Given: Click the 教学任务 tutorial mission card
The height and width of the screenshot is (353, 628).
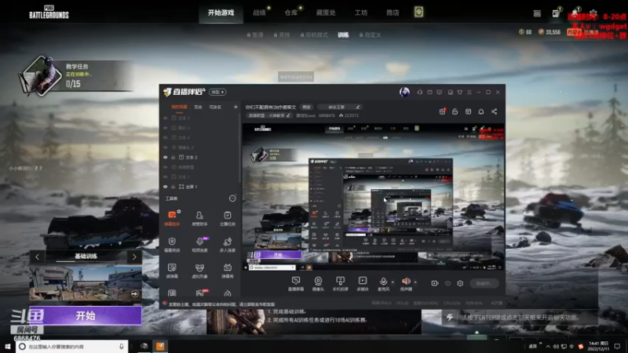Looking at the screenshot, I should coord(76,75).
